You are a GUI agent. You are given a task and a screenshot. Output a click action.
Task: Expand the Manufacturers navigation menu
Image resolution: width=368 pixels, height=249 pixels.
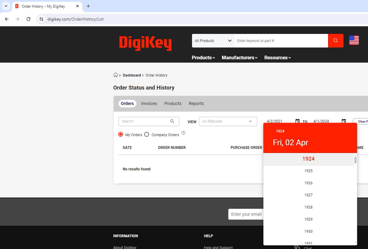(240, 58)
